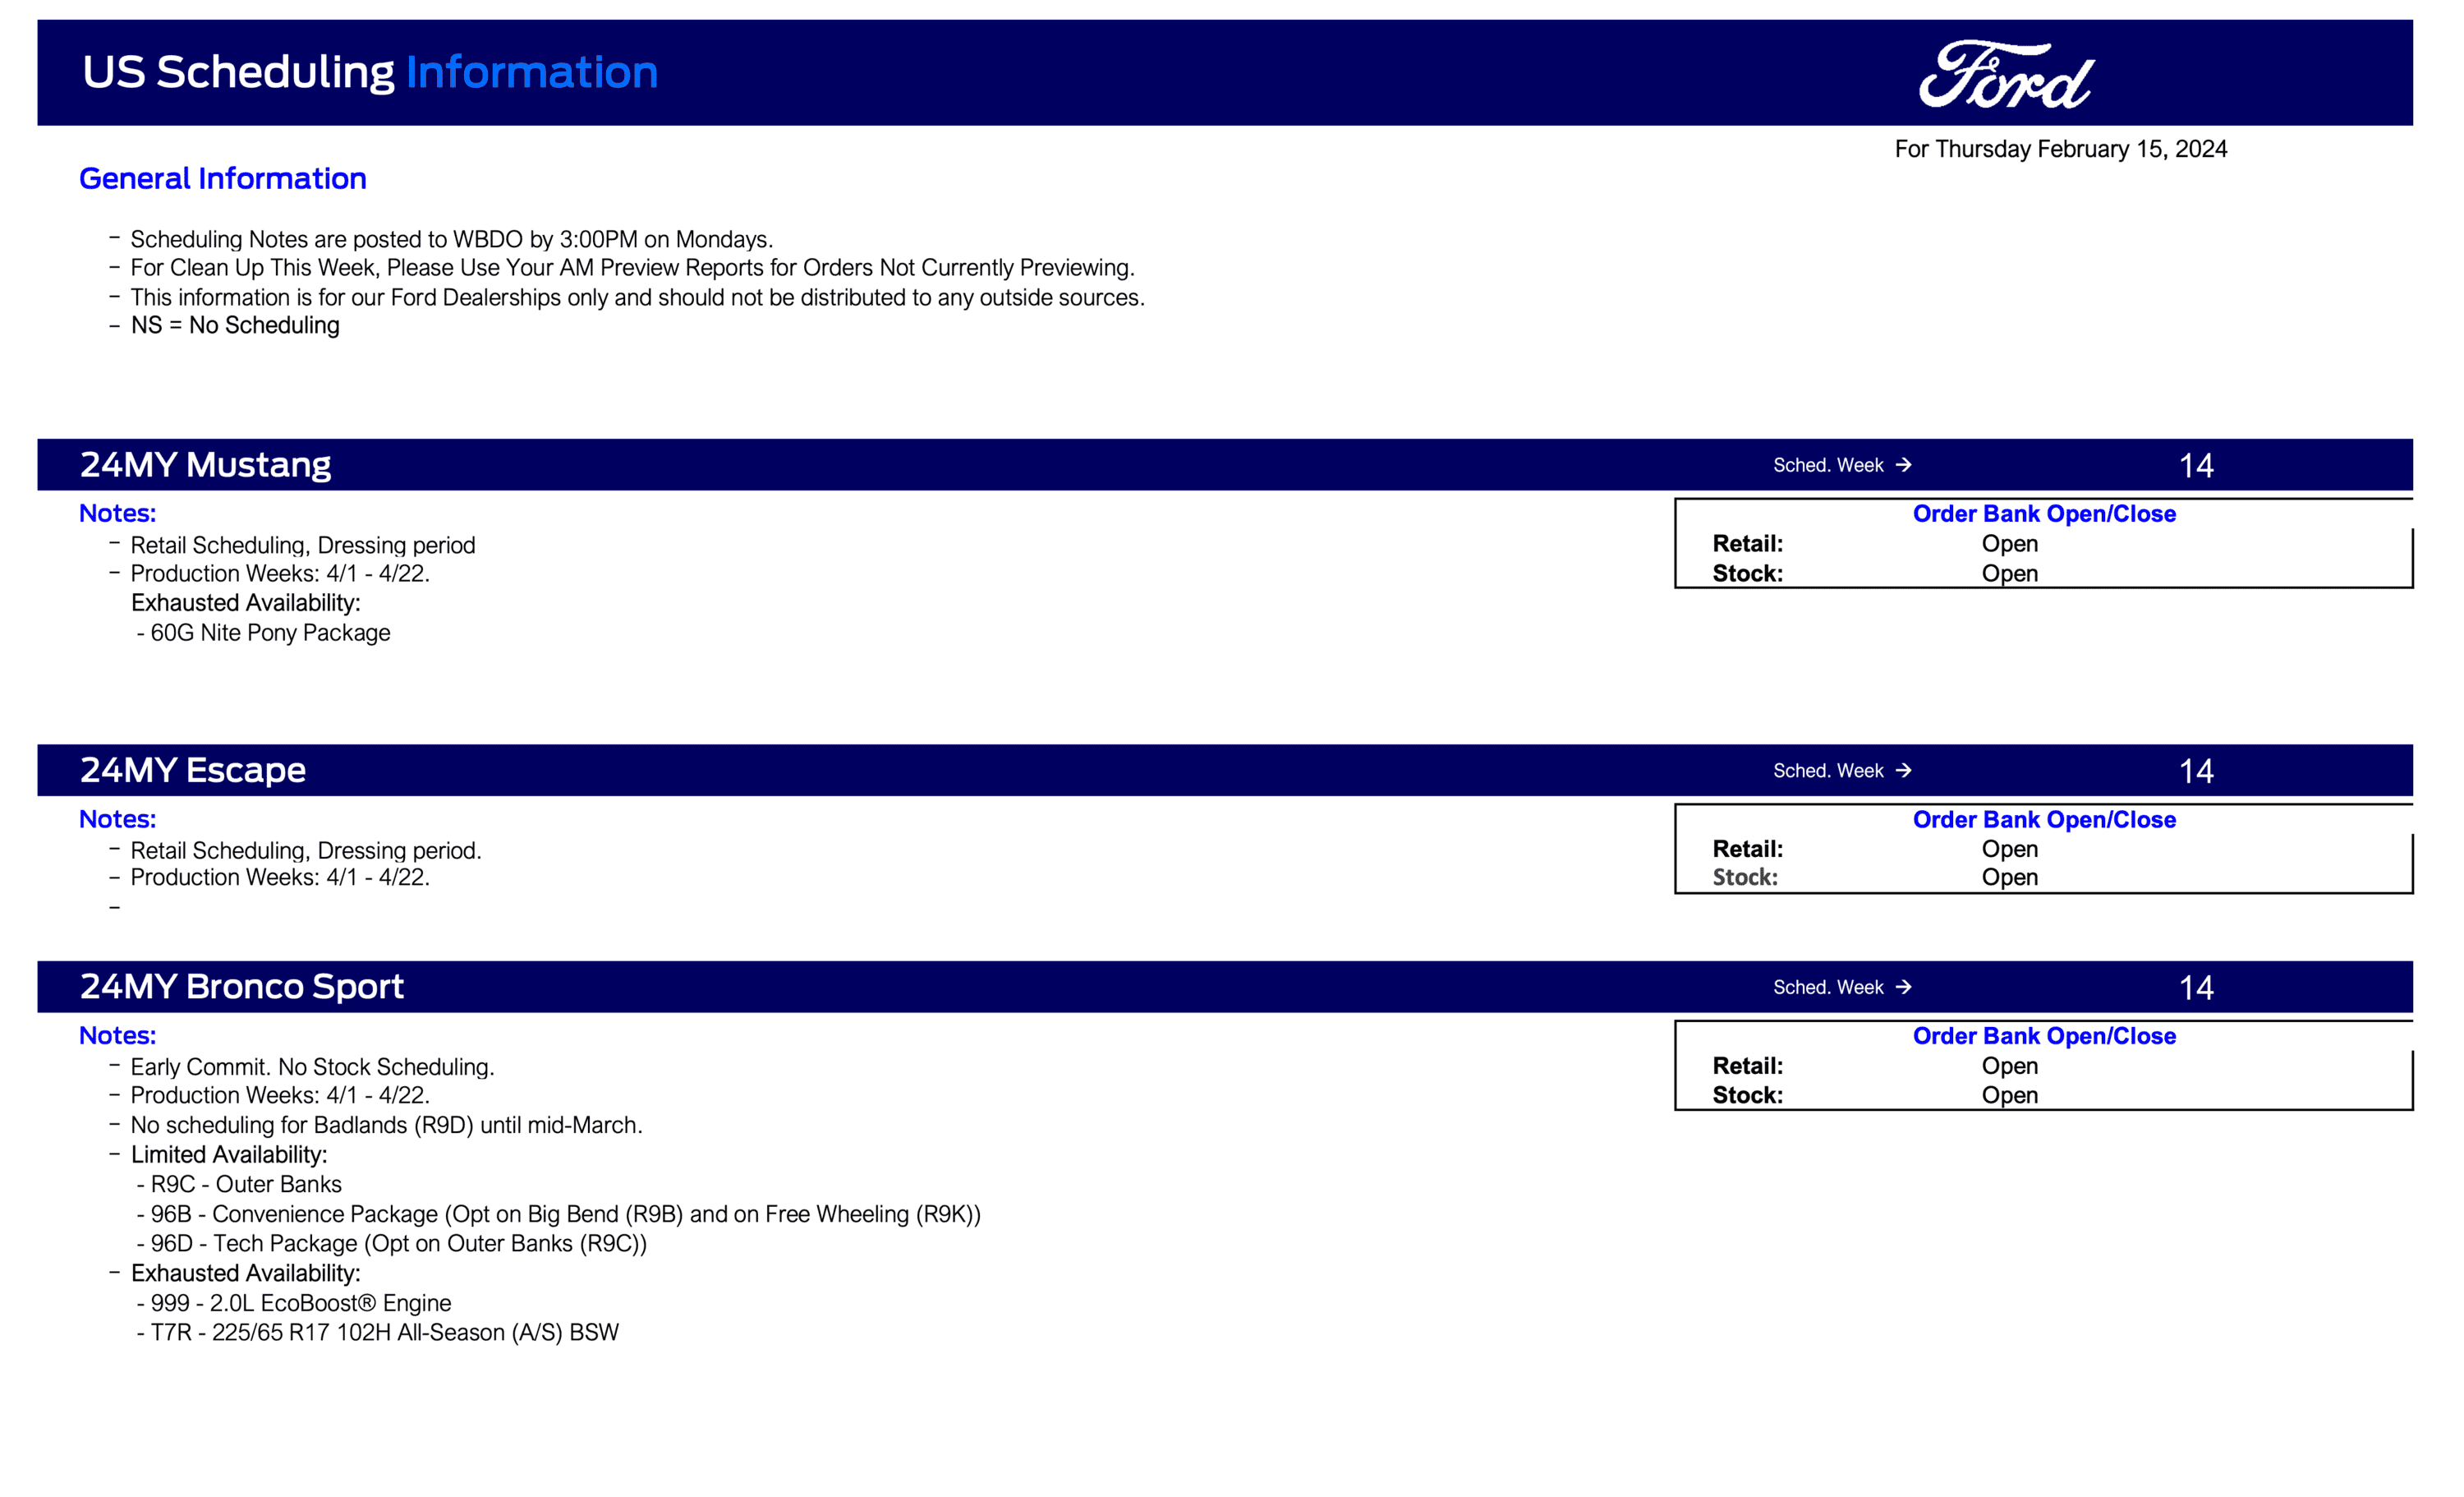Click the Sched. Week arrow for Bronco Sport
The image size is (2464, 1497).
1904,988
